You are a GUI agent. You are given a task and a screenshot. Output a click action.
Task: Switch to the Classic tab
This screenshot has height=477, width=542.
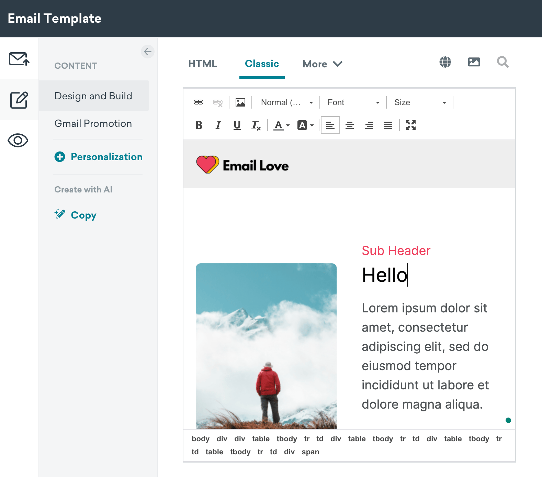coord(262,64)
